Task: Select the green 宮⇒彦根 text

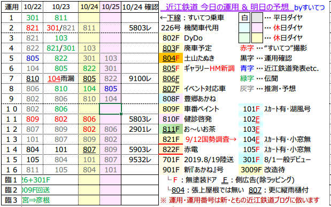Action: [x=36, y=200]
